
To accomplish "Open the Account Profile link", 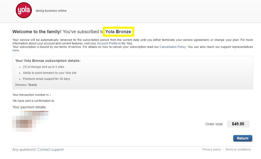I will [107, 43].
